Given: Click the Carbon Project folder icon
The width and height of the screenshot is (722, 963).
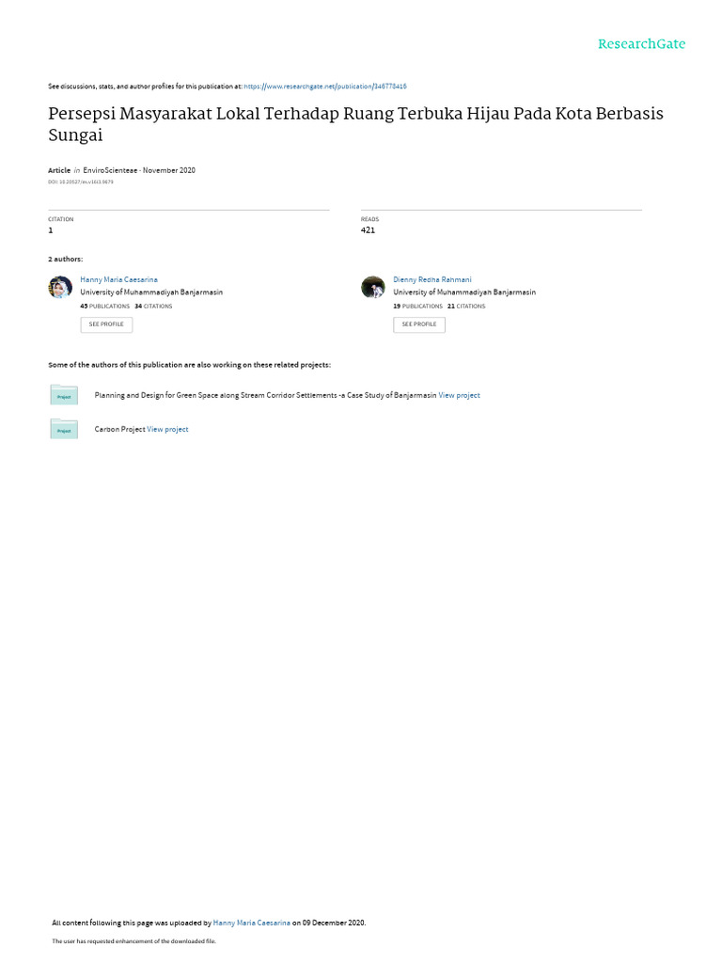Looking at the screenshot, I should 64,429.
